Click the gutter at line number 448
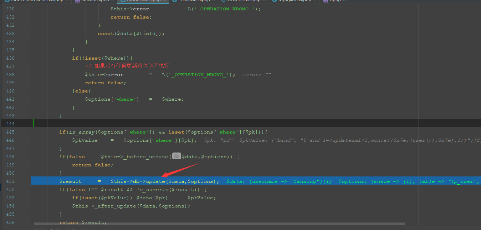Image resolution: width=481 pixels, height=230 pixels. click(x=10, y=157)
